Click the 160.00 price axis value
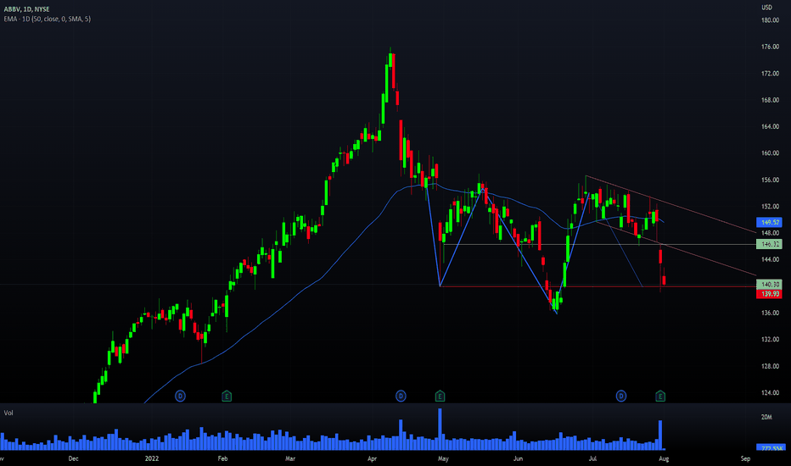Viewport: 791px width, 466px height. 770,153
